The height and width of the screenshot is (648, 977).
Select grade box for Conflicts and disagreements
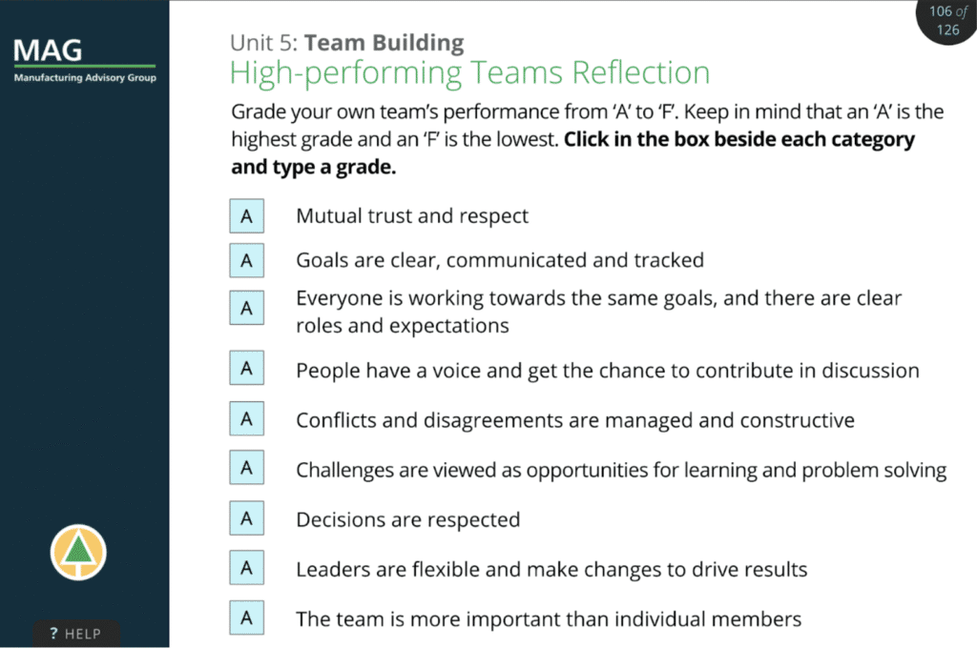247,418
